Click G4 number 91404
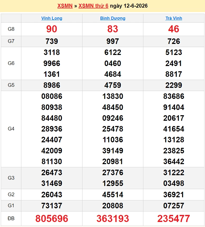 [x=174, y=107]
